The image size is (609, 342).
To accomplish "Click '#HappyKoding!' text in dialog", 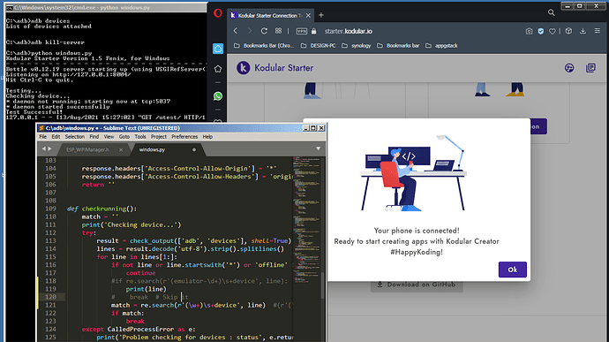I will [417, 252].
